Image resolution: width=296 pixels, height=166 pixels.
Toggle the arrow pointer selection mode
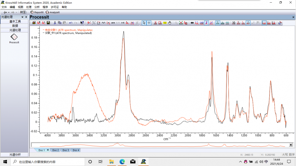click(144, 23)
